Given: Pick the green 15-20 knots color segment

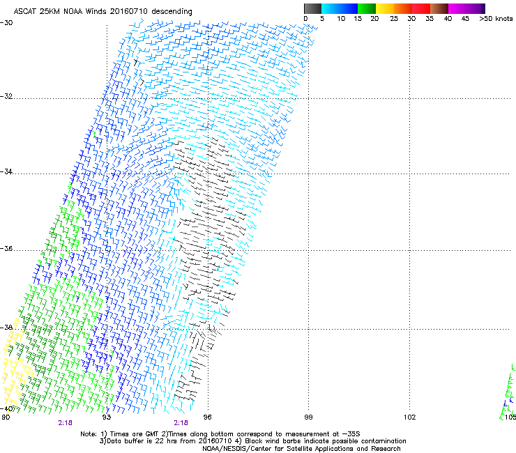Looking at the screenshot, I should point(367,8).
